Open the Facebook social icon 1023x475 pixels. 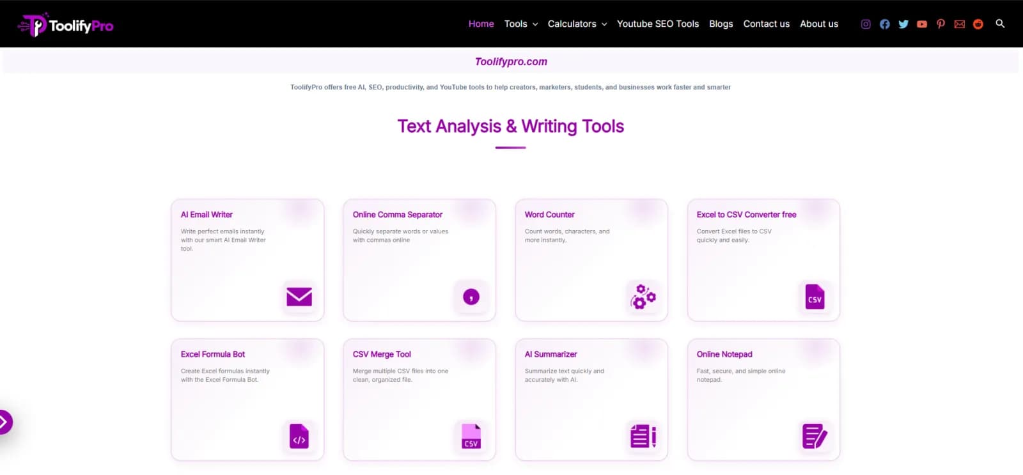tap(884, 24)
